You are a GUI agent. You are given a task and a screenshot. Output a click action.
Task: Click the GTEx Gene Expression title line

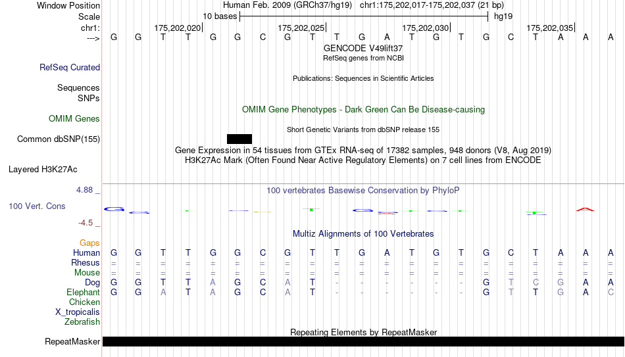(x=363, y=150)
